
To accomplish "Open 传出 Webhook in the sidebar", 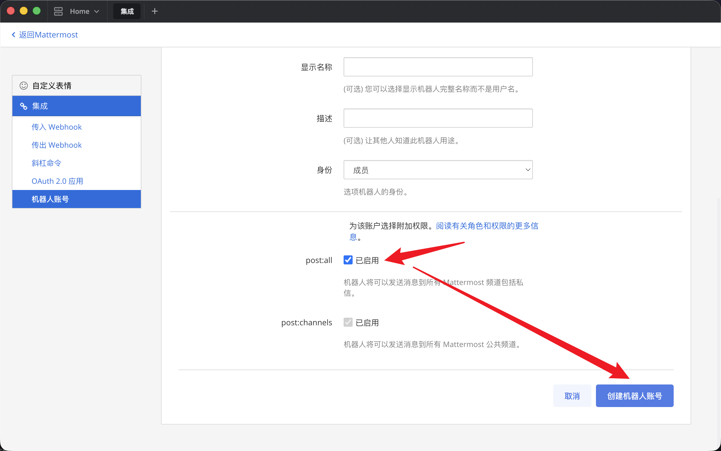I will click(57, 145).
